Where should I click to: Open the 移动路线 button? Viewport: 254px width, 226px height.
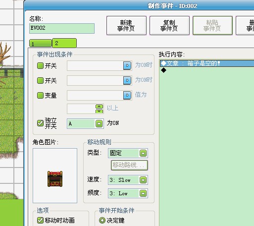129,165
